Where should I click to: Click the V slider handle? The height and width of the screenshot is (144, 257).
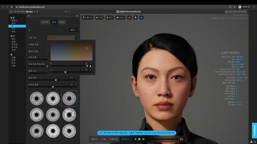point(65,72)
